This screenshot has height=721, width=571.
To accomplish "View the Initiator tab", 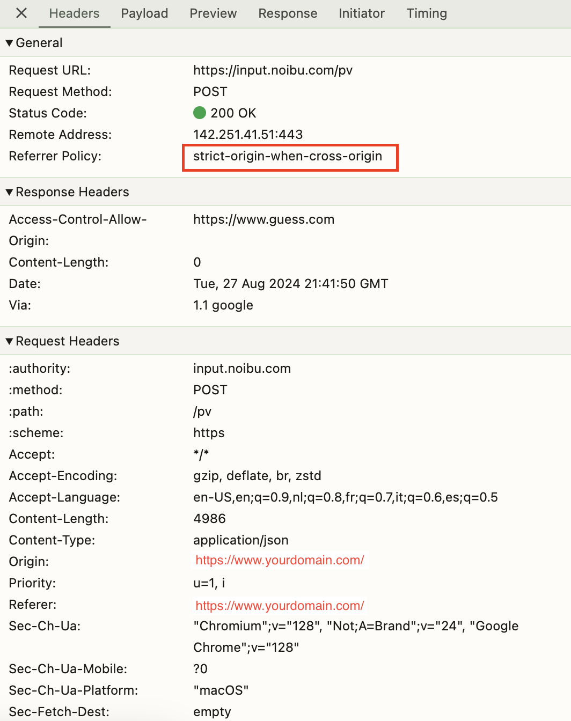I will click(x=361, y=13).
